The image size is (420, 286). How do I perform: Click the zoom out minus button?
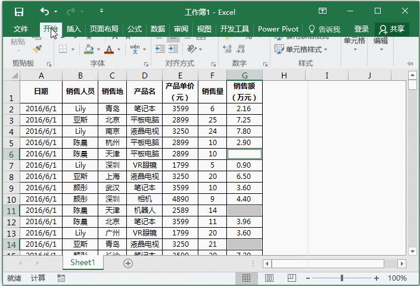click(308, 278)
